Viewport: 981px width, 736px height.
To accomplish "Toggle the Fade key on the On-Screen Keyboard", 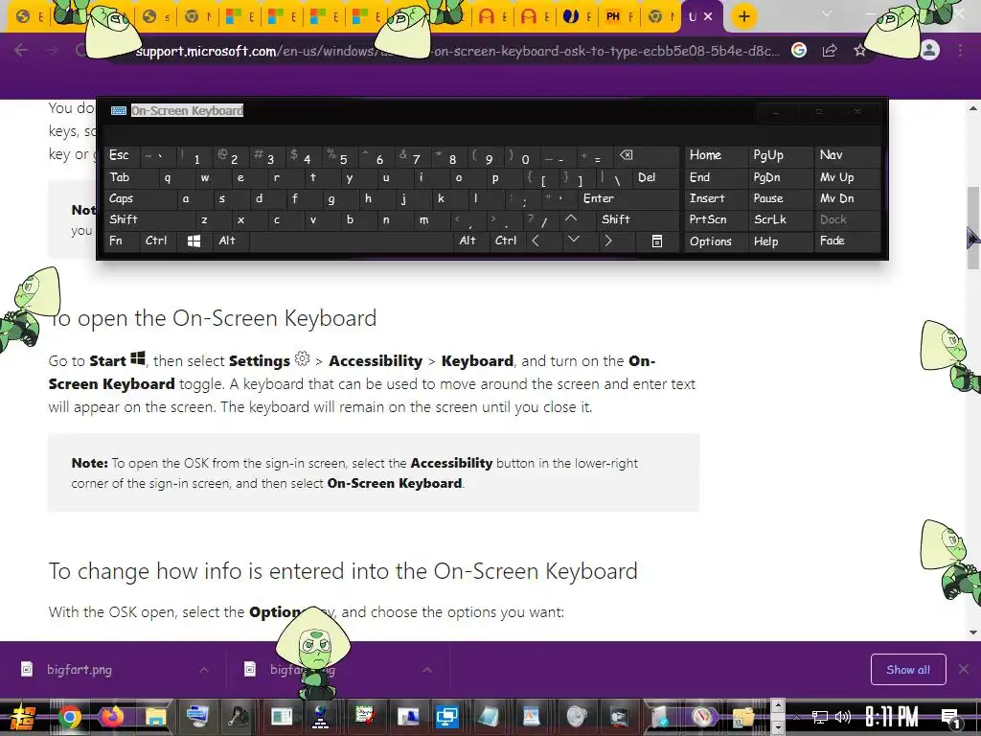I will (x=847, y=241).
